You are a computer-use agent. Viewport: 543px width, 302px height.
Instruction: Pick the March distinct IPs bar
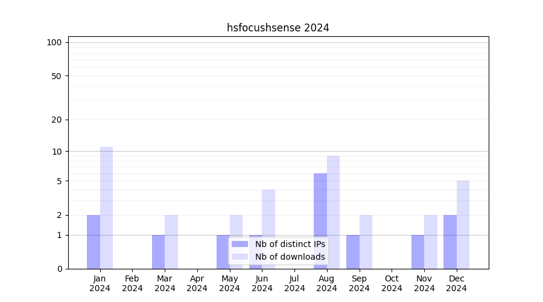coord(158,252)
